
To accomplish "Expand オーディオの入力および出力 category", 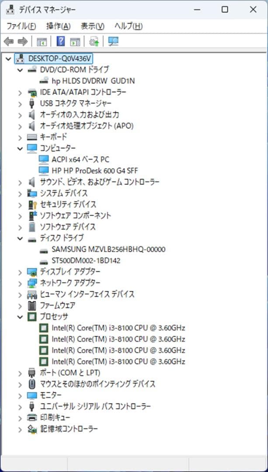I will (20, 115).
